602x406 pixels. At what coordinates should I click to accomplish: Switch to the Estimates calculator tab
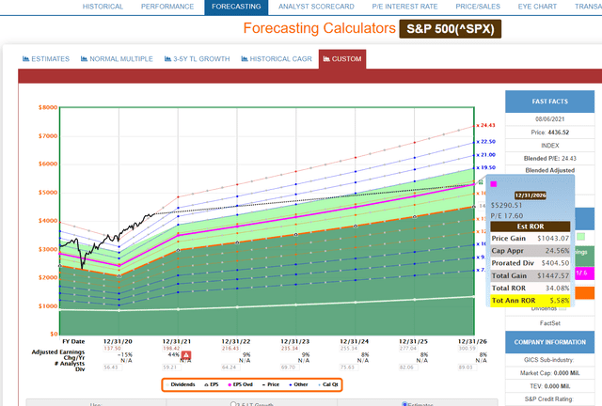46,59
